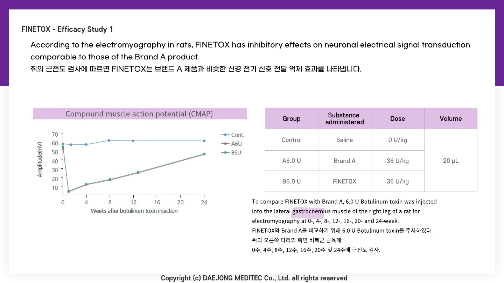
Task: Click the B6U data point at week 24
Action: click(204, 154)
